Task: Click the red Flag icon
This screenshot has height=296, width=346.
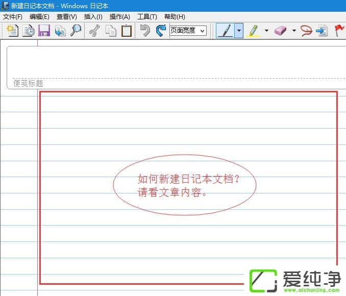Action: pos(338,31)
